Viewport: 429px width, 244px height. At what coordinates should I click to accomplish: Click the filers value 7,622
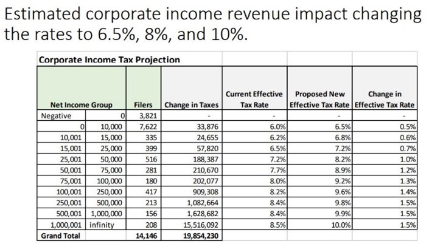pyautogui.click(x=144, y=126)
